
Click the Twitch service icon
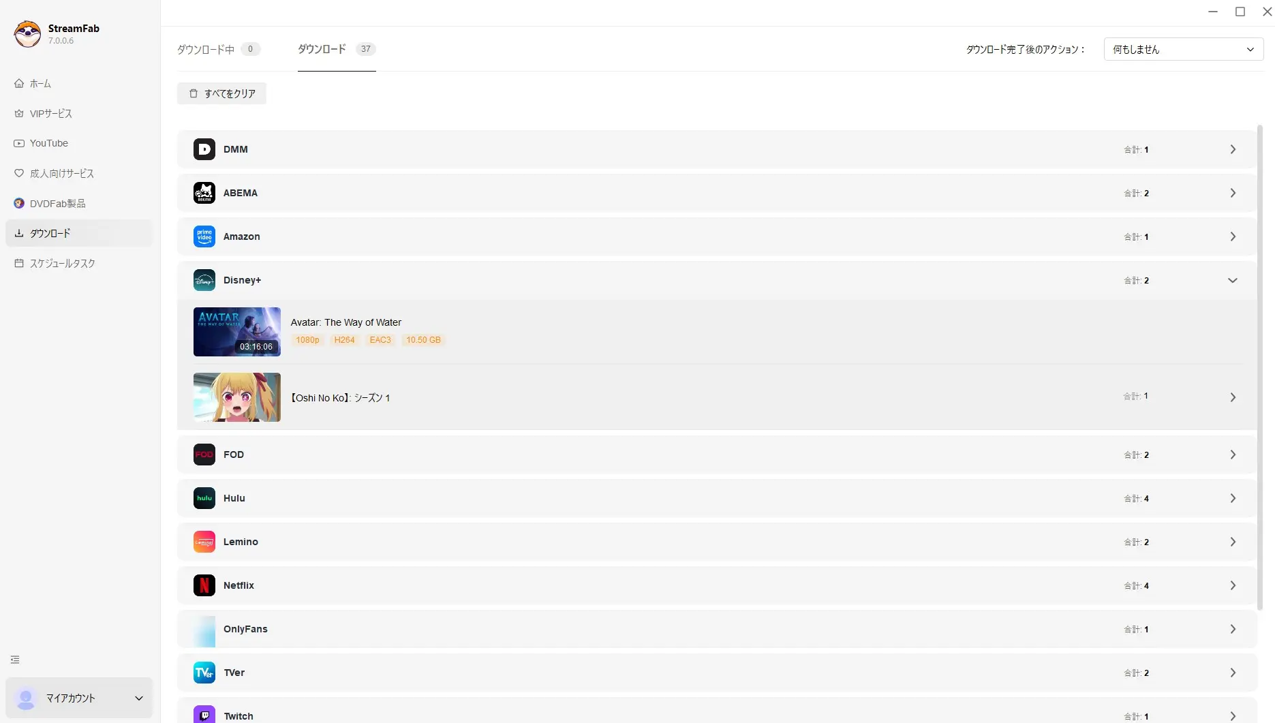pyautogui.click(x=204, y=715)
